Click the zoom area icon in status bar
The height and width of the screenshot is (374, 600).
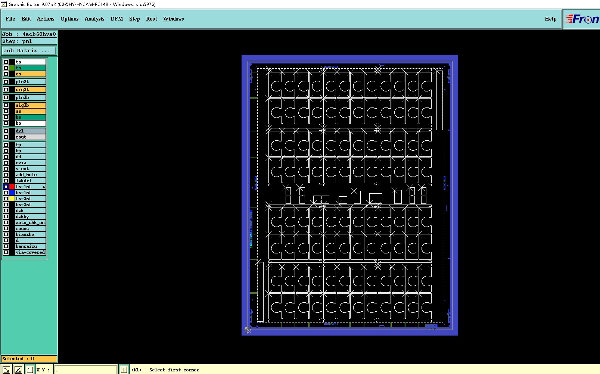[6, 370]
